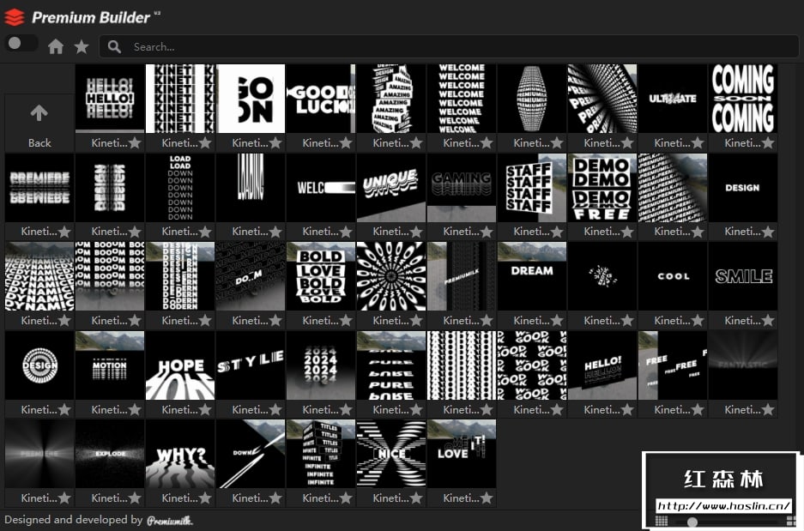Image resolution: width=804 pixels, height=531 pixels.
Task: Mark the BOLD LOVE preset as favorite
Action: click(346, 321)
